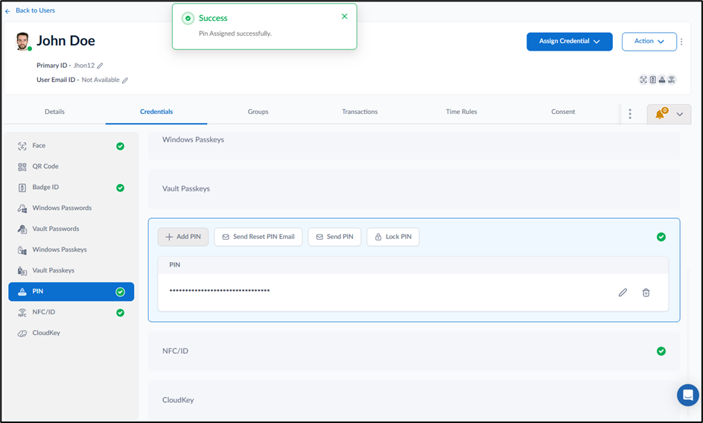Open the Groups tab

[258, 112]
